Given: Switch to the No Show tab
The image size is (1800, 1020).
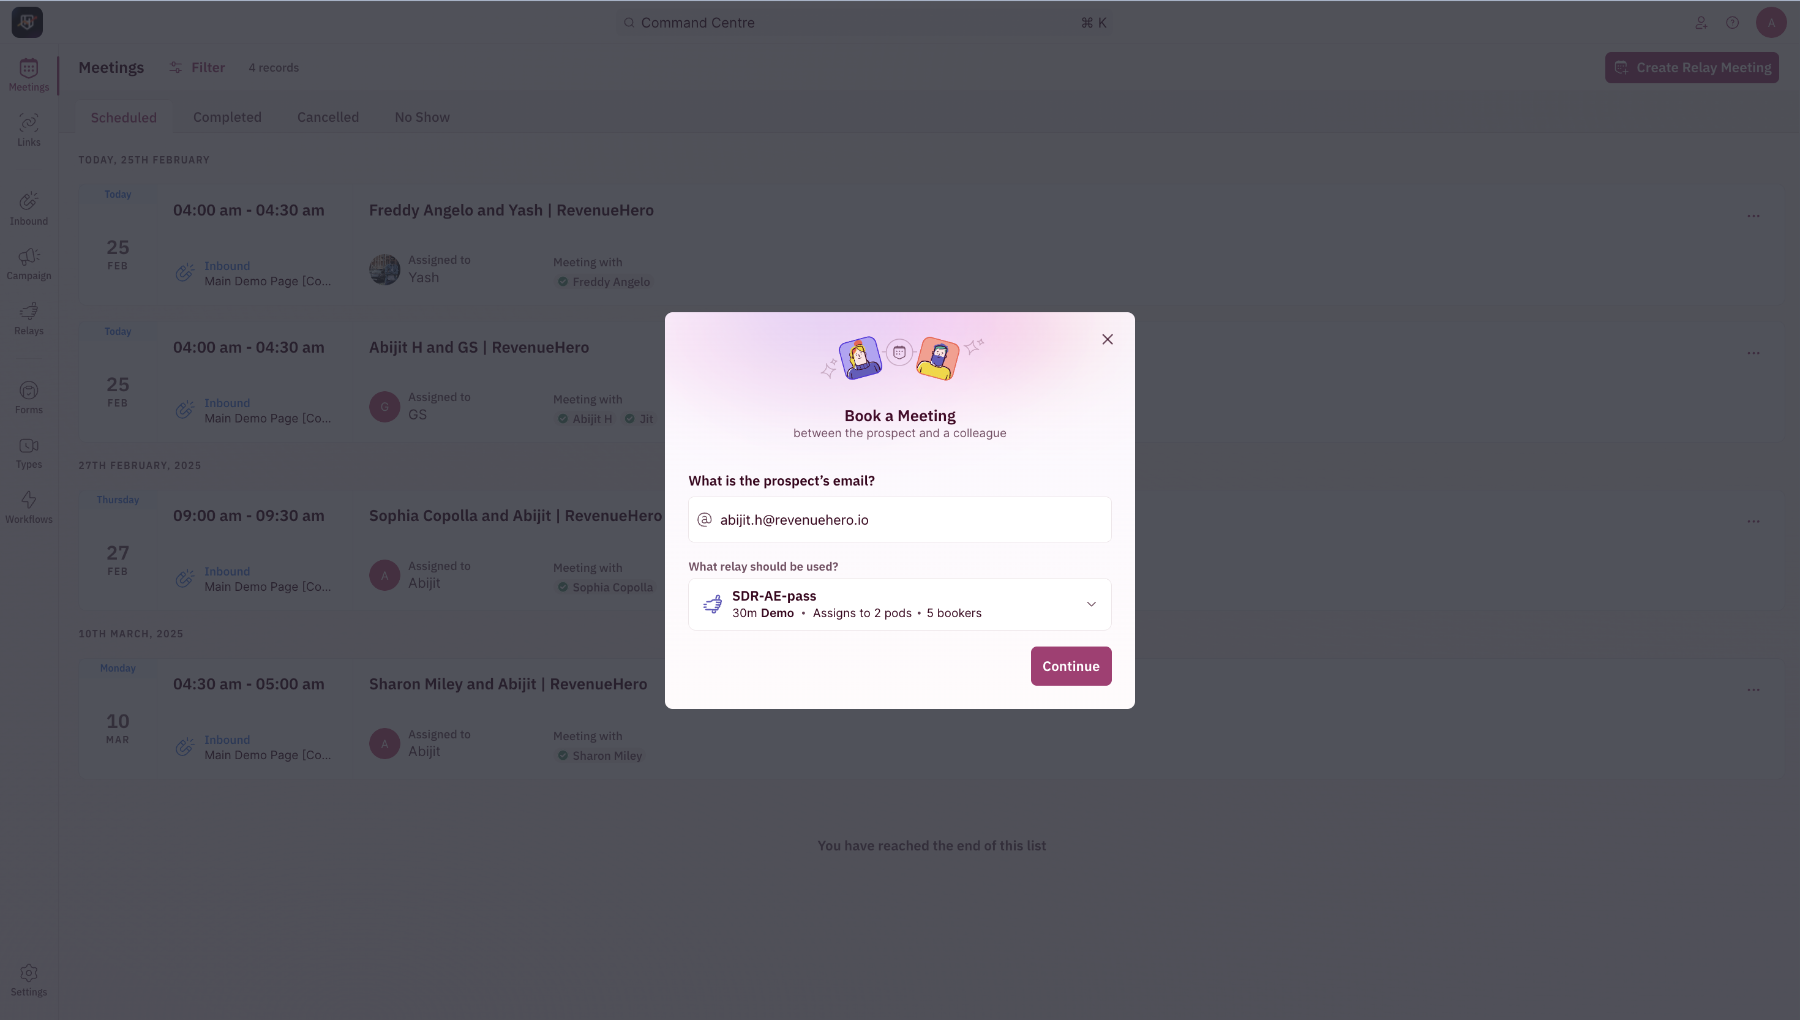Looking at the screenshot, I should [x=422, y=117].
